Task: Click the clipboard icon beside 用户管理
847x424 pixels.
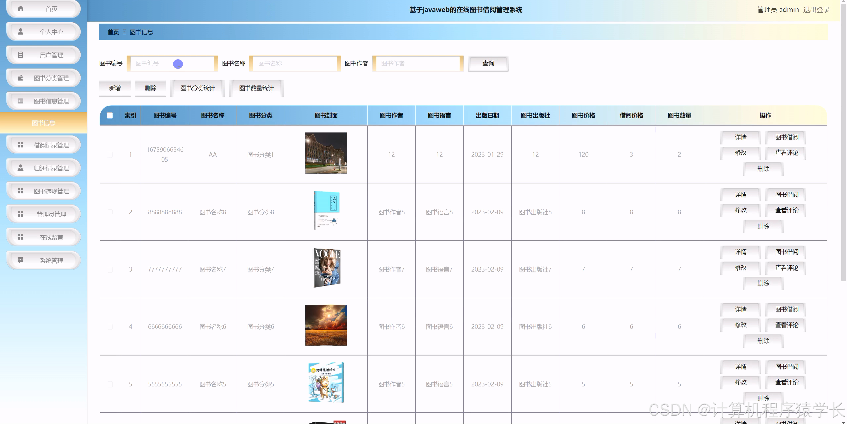Action: (x=21, y=55)
